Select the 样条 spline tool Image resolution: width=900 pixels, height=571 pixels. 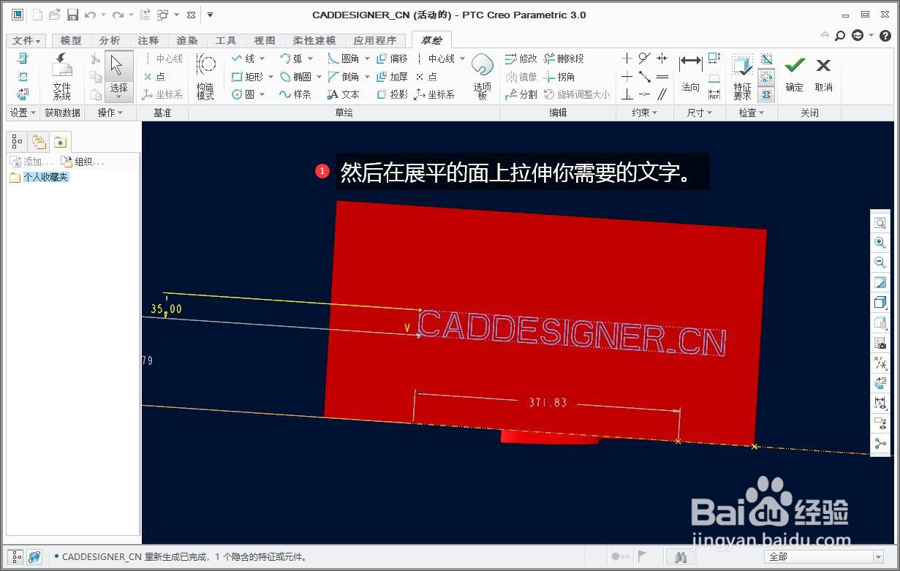click(x=295, y=94)
